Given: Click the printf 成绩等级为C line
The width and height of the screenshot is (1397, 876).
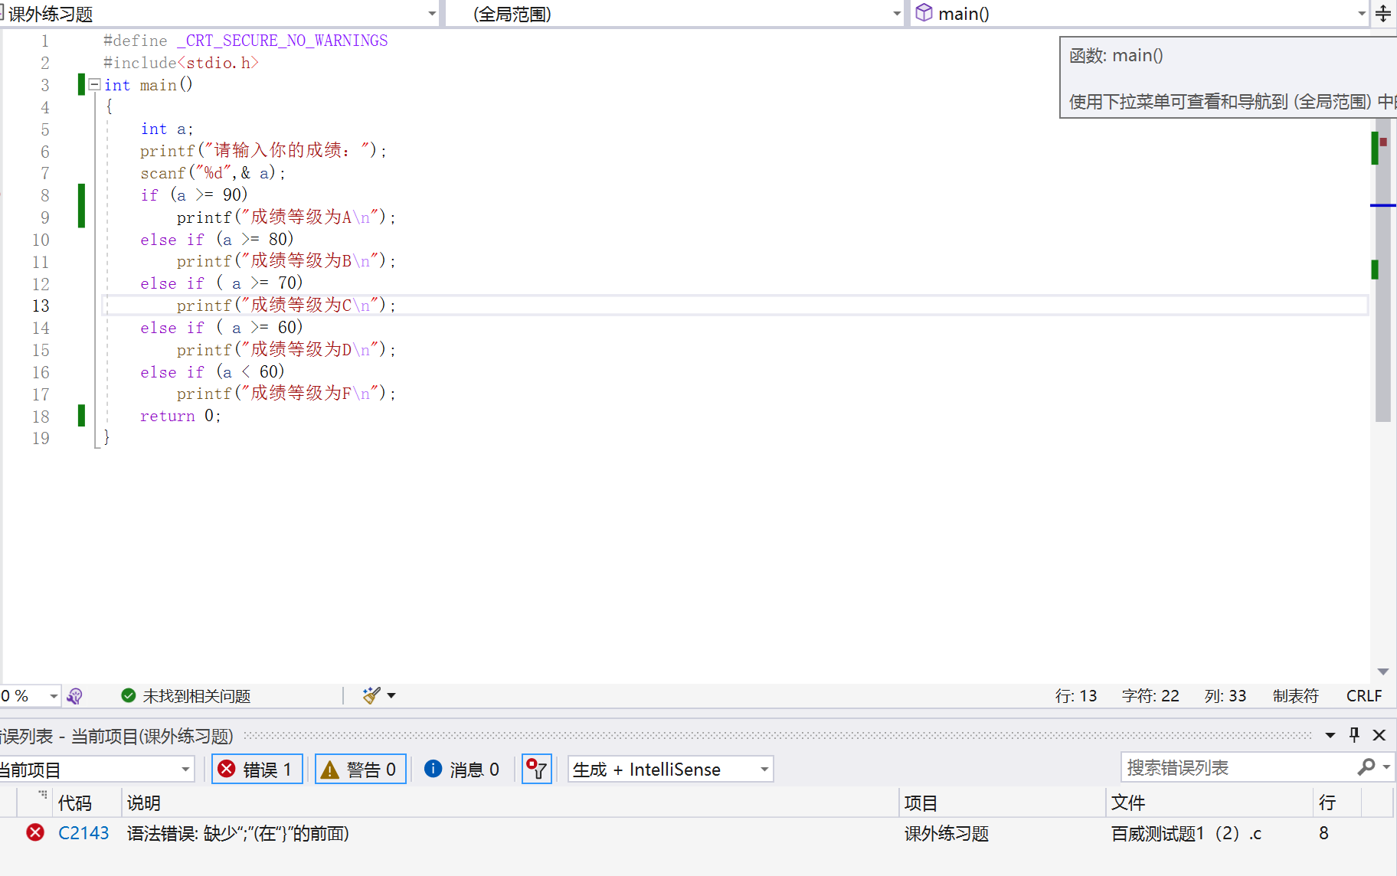Looking at the screenshot, I should 286,306.
